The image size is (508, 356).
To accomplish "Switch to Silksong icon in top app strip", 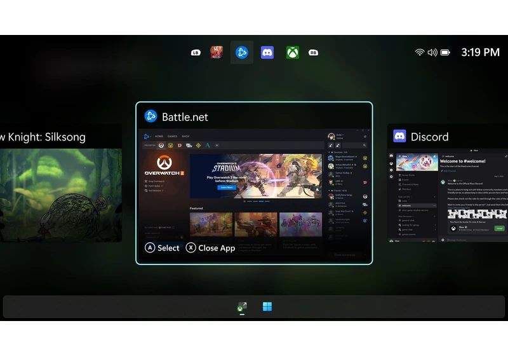I will tap(217, 52).
